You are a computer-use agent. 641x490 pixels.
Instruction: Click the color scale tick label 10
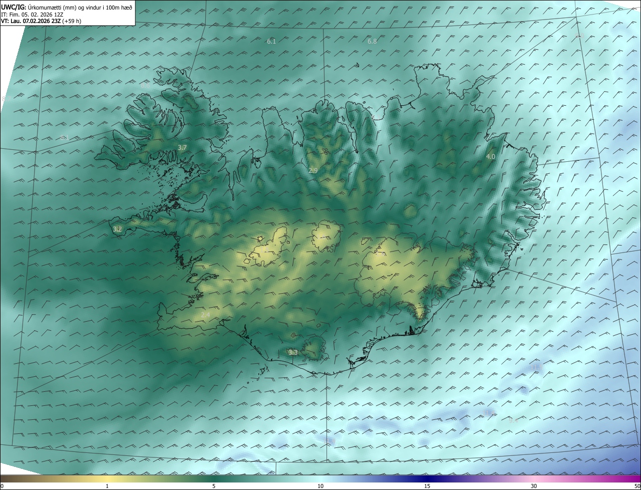tap(320, 486)
